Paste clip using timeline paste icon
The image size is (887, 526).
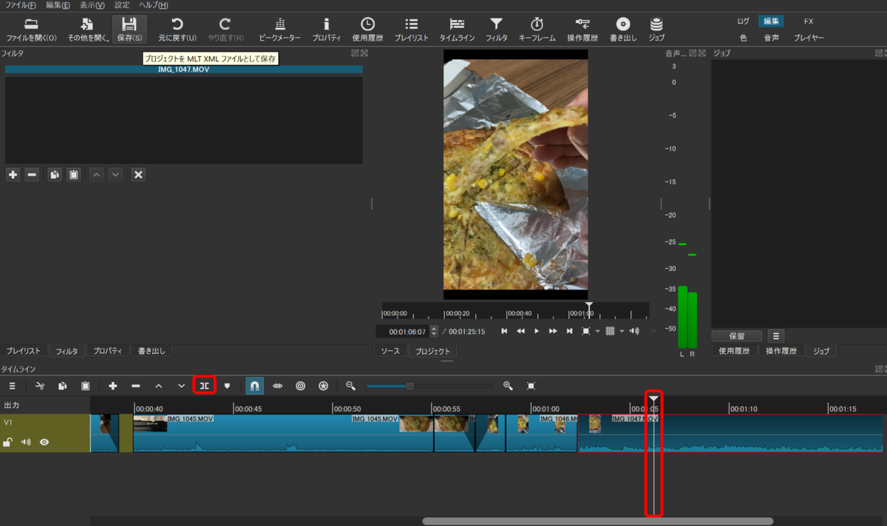coord(86,386)
